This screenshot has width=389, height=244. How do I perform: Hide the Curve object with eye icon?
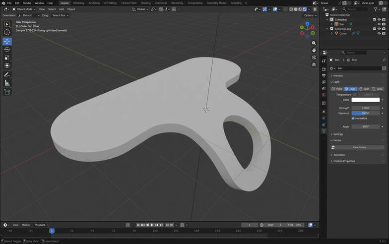coord(379,33)
